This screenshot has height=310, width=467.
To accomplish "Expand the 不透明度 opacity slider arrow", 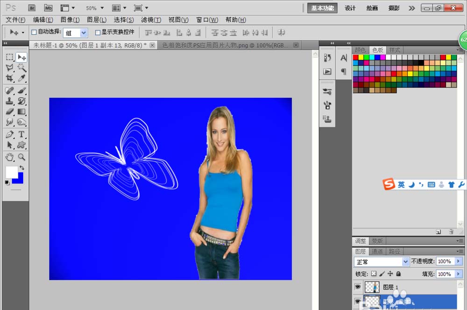I will click(x=459, y=261).
